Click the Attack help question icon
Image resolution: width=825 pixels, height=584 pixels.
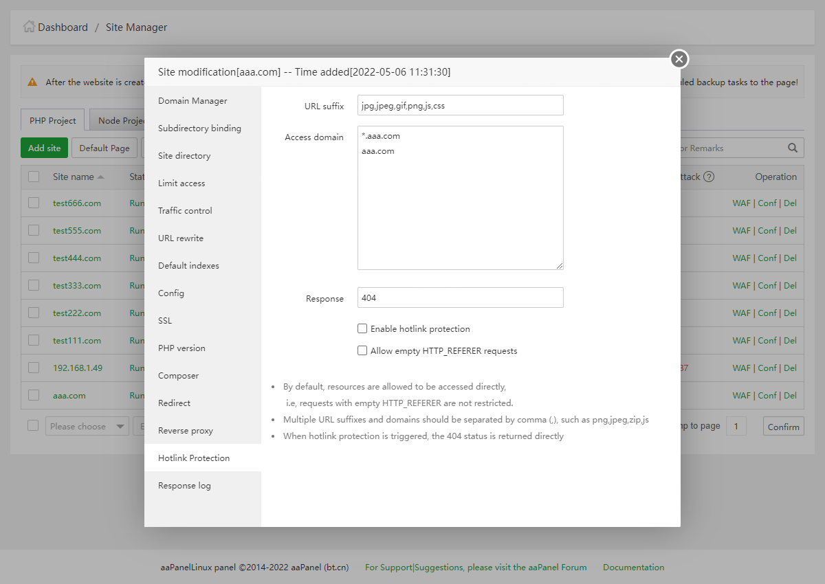click(x=709, y=177)
